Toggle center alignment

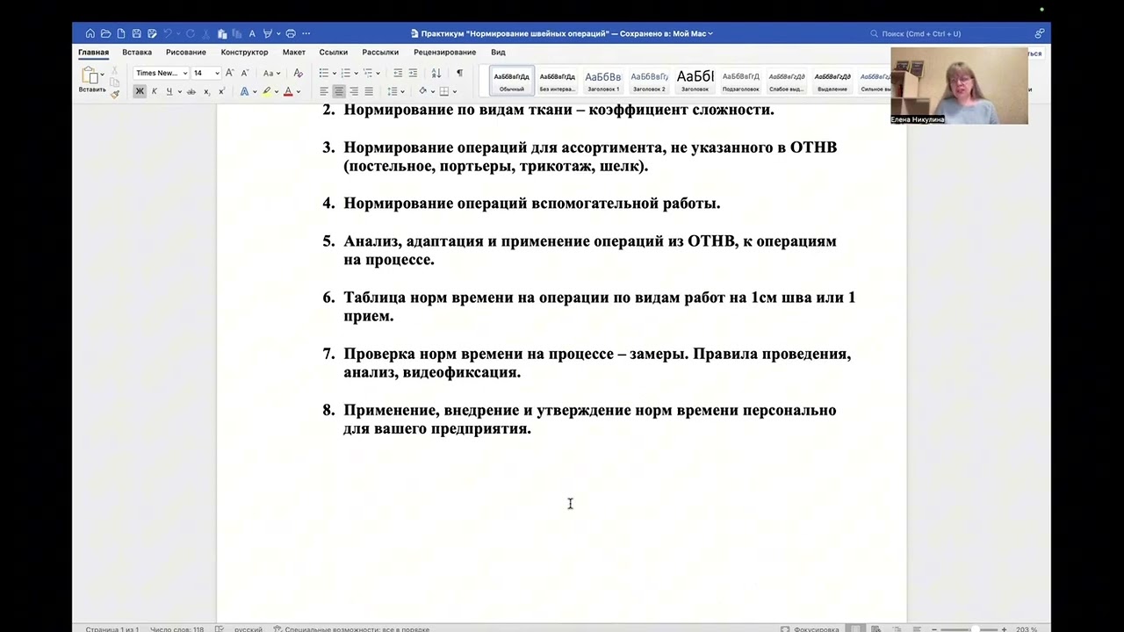339,91
